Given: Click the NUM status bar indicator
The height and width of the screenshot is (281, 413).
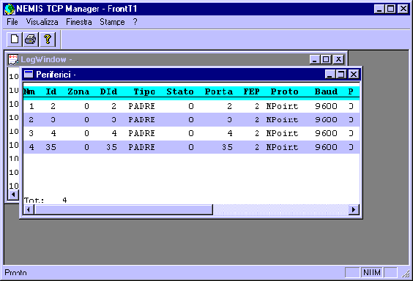Looking at the screenshot, I should click(x=372, y=272).
